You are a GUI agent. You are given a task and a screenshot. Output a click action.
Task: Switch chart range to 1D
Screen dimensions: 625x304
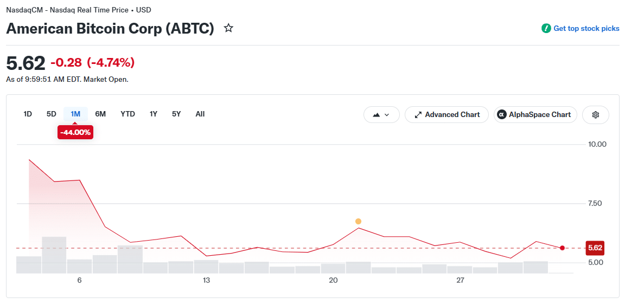pyautogui.click(x=28, y=114)
